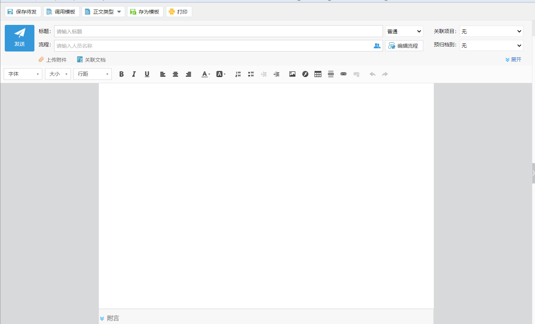Viewport: 535px width, 324px height.
Task: Click the people picker icon in 流程 field
Action: [377, 46]
